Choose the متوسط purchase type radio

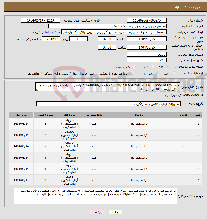(x=157, y=73)
